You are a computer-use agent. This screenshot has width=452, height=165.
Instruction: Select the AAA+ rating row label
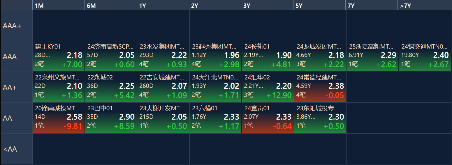coord(17,26)
